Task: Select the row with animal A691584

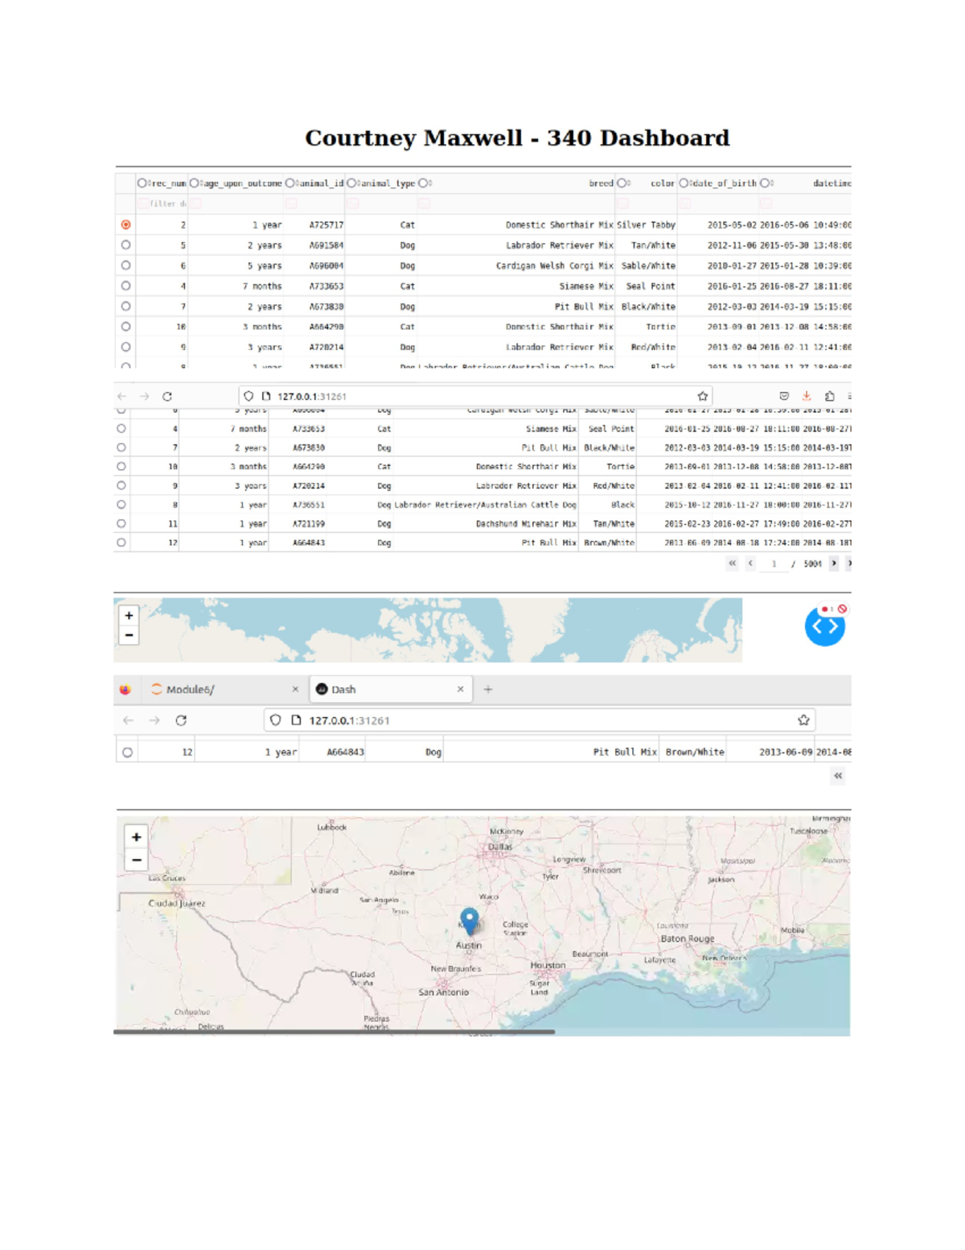Action: tap(126, 245)
